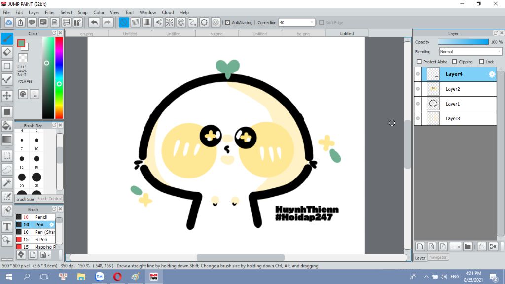Open the Opera browser from the taskbar

tap(117, 277)
